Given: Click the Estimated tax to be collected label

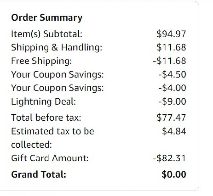Looking at the screenshot, I should (52, 132).
